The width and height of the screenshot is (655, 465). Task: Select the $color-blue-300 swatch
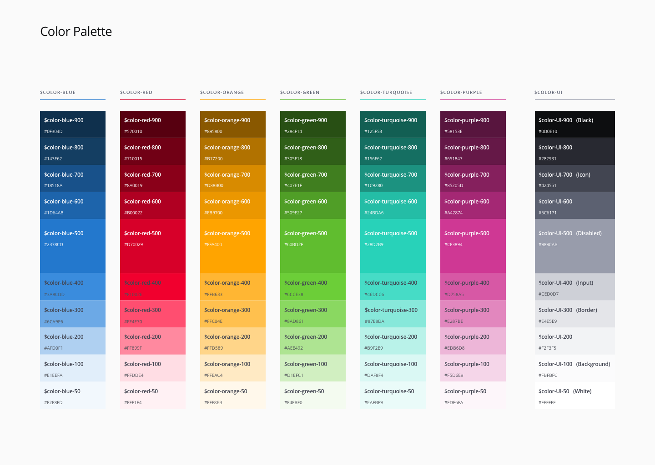(73, 314)
